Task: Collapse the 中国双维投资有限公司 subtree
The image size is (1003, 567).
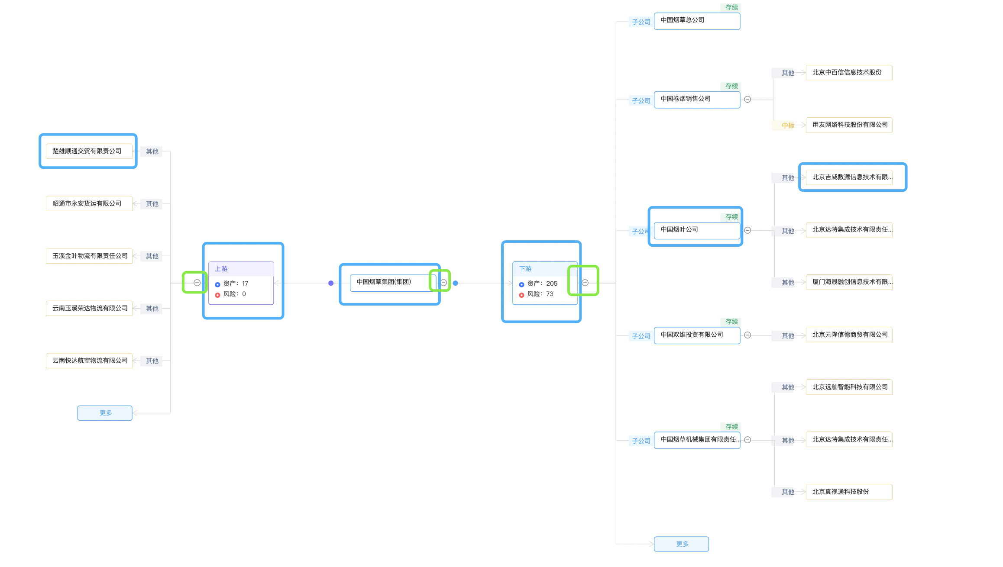Action: coord(747,335)
